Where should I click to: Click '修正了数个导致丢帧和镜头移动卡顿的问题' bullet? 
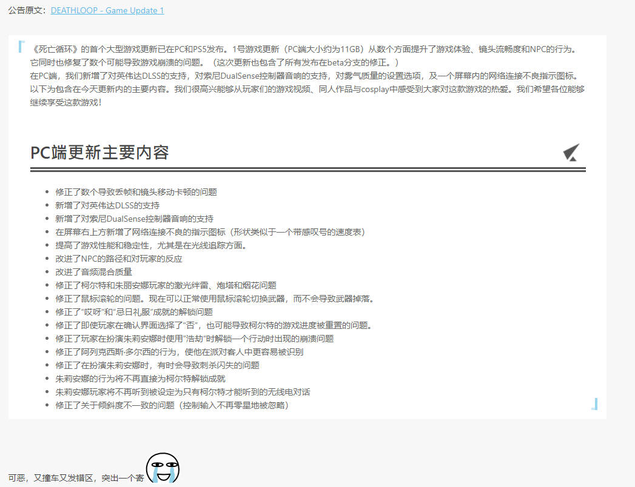pyautogui.click(x=136, y=192)
